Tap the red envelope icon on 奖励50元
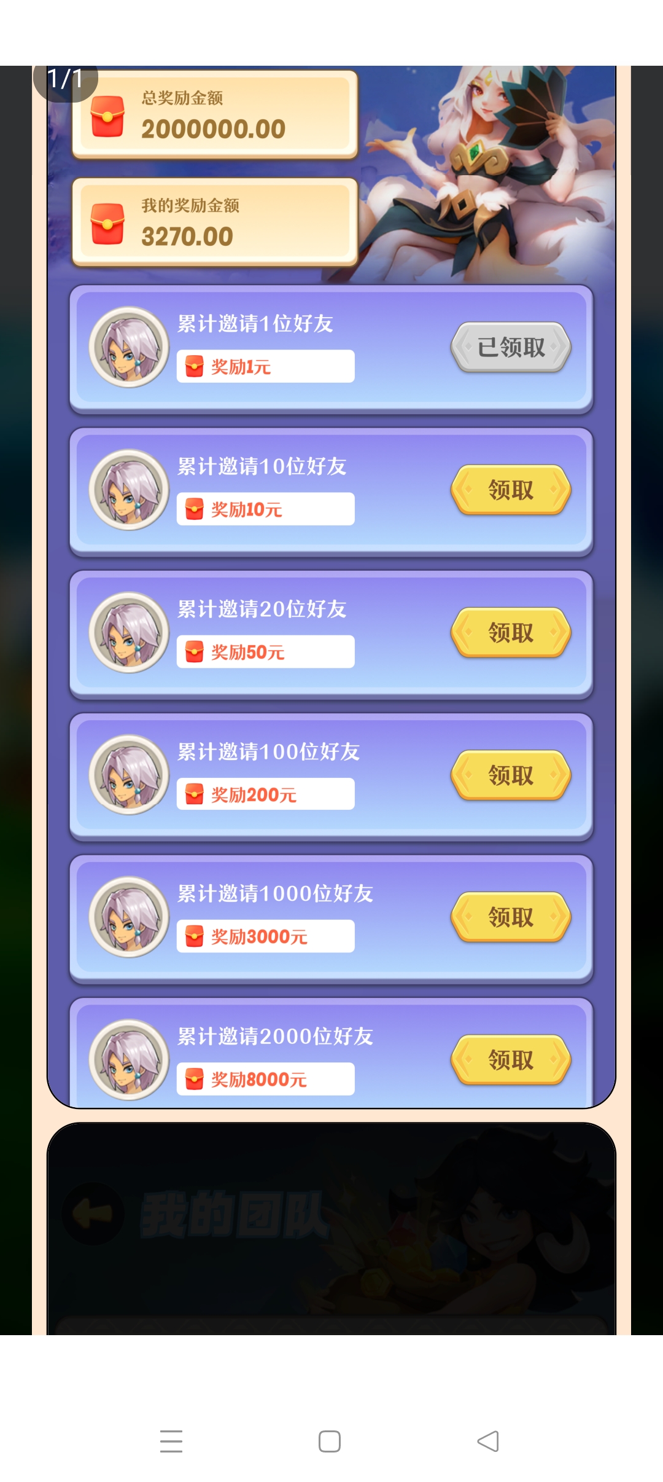This screenshot has width=663, height=1482. click(195, 652)
